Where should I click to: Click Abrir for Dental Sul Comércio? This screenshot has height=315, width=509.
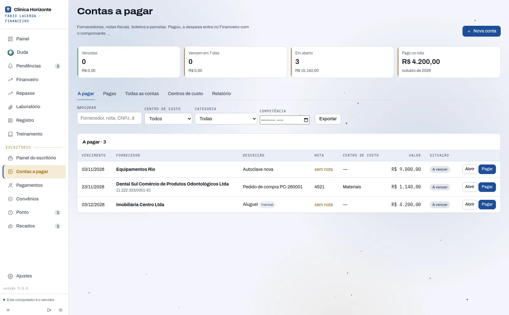click(470, 187)
